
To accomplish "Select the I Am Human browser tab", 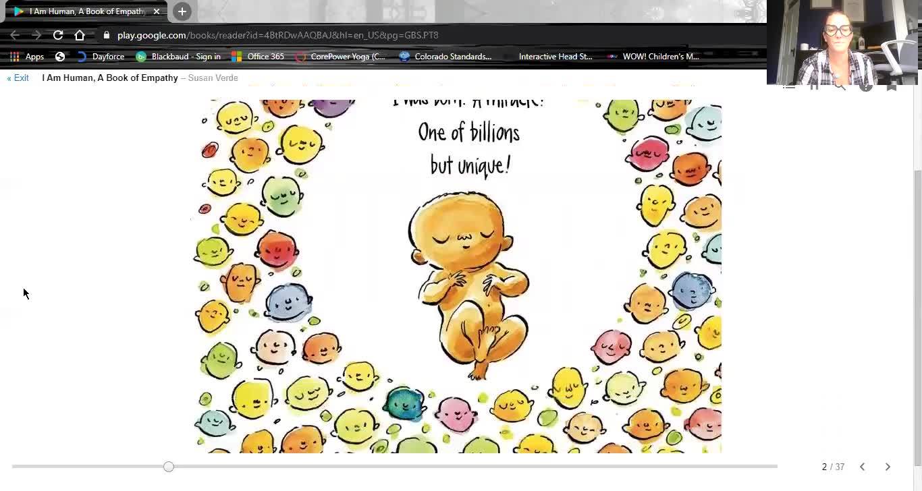I will point(84,11).
